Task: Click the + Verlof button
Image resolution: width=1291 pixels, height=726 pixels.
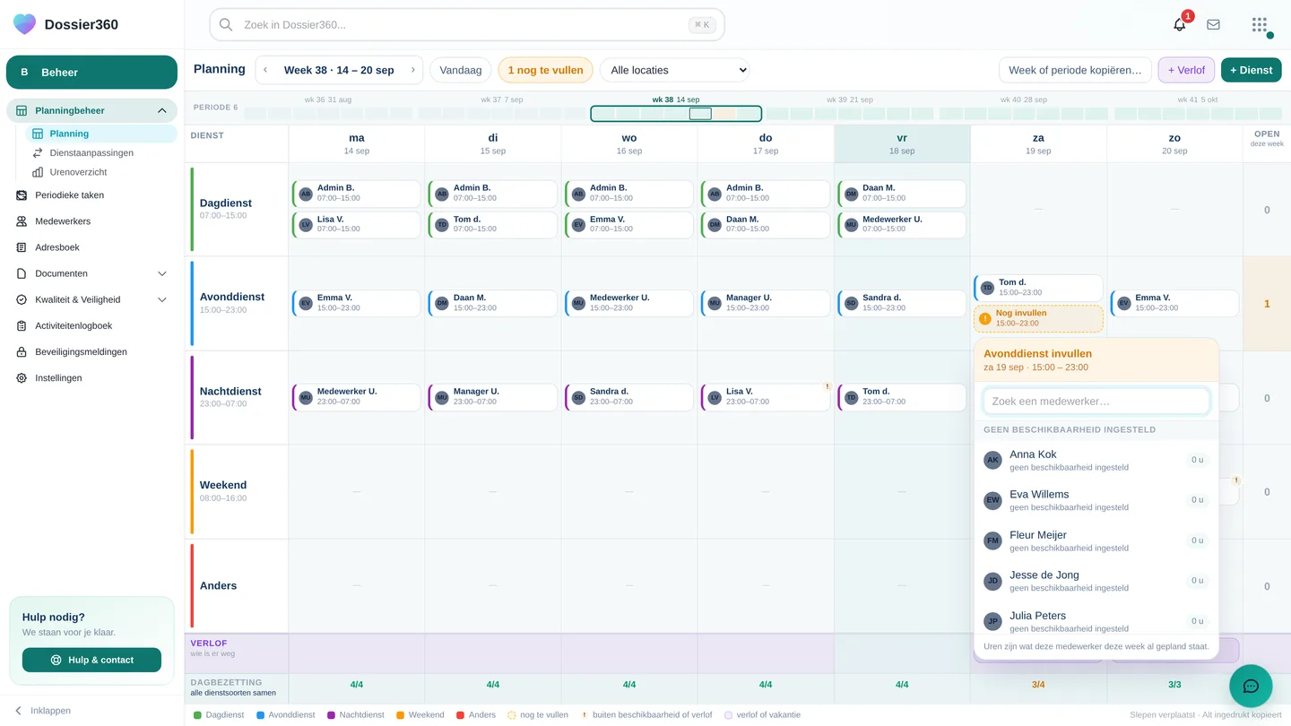Action: [x=1186, y=70]
